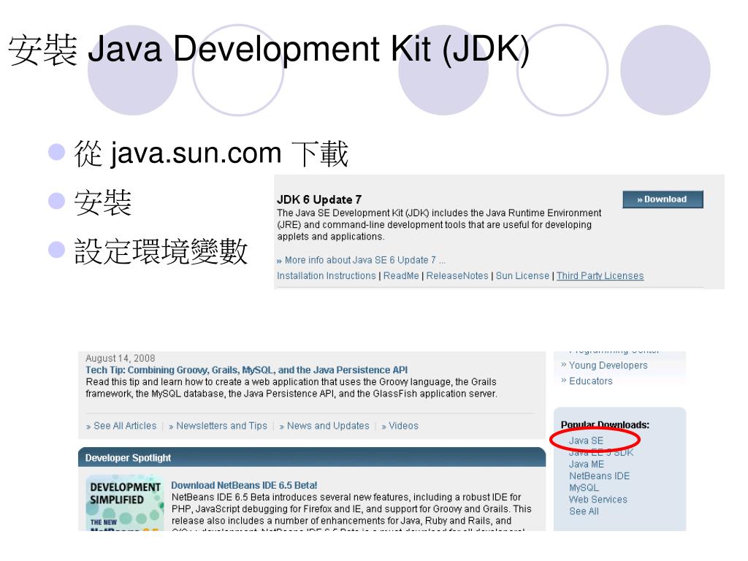The height and width of the screenshot is (561, 748).
Task: Select MySQL in Popular Downloads
Action: (584, 487)
